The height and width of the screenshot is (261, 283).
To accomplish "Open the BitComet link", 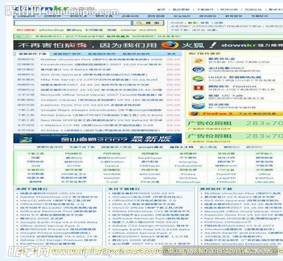I will [x=150, y=174].
